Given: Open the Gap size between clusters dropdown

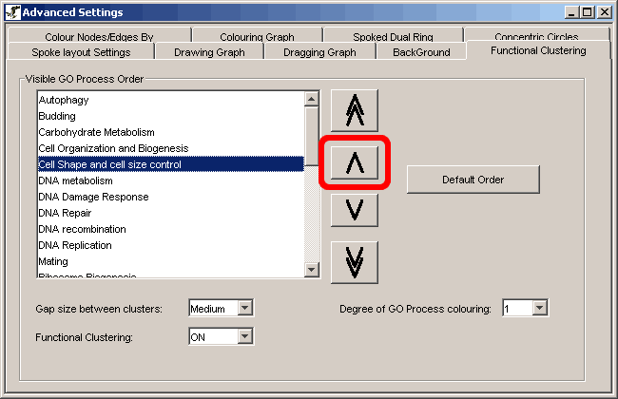Looking at the screenshot, I should coord(244,308).
